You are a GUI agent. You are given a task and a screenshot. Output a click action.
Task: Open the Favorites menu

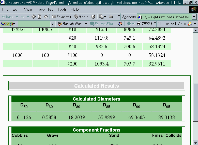pos(45,9)
